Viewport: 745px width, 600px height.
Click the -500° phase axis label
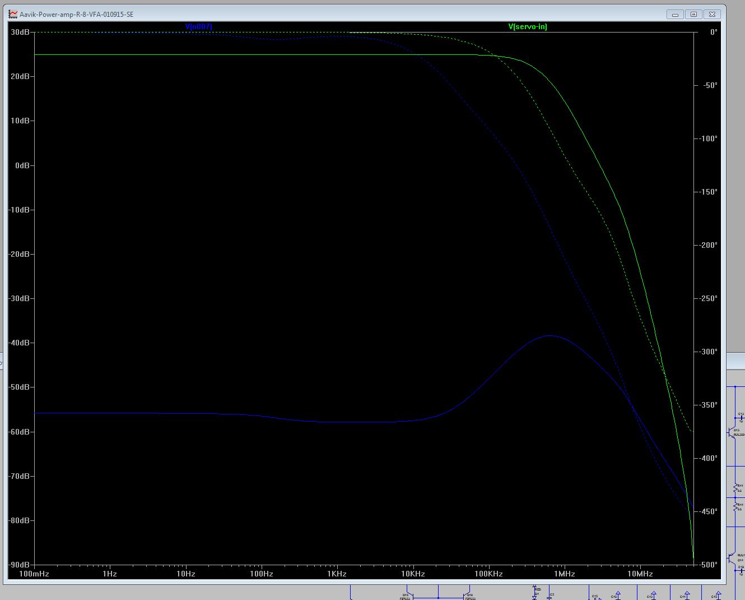coord(708,565)
